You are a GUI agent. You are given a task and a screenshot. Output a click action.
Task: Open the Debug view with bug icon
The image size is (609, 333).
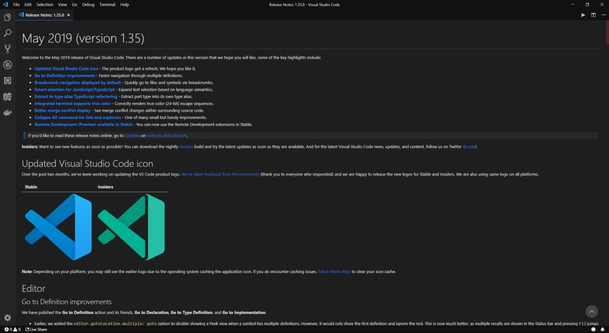pyautogui.click(x=7, y=65)
